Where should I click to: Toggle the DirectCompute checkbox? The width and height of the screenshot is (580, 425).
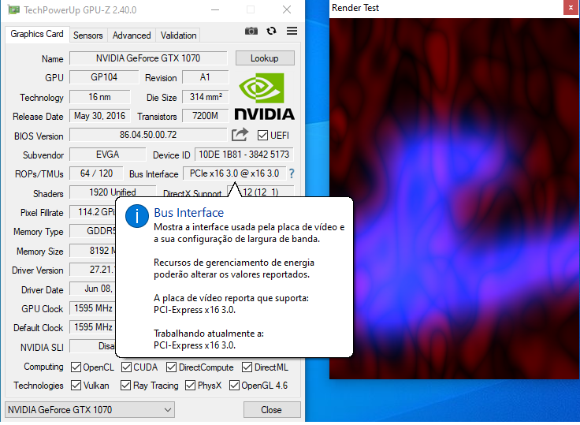pos(171,367)
